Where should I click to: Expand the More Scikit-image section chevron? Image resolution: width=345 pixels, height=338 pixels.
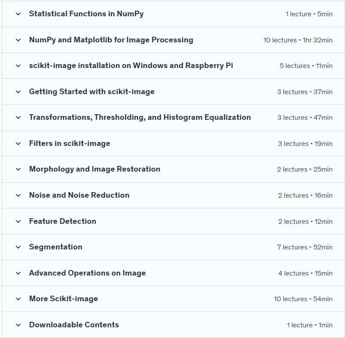pos(18,299)
